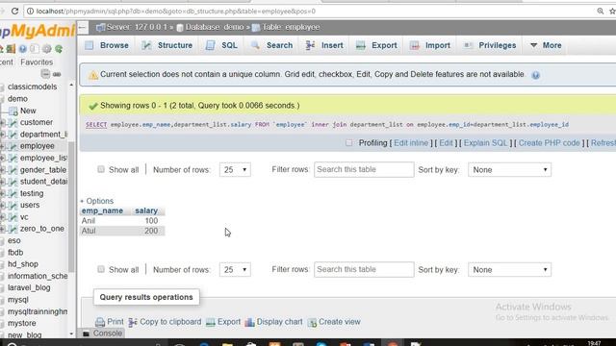Open the Import tab
The image size is (616, 346).
[430, 45]
